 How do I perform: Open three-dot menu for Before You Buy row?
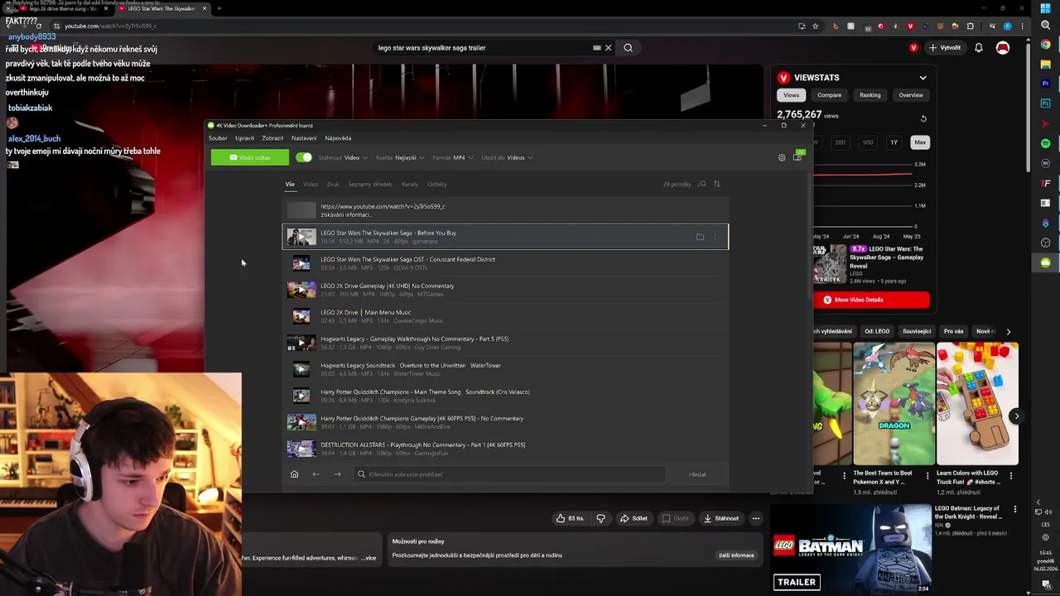(x=715, y=237)
